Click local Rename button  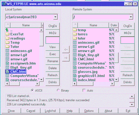[x=53, y=61]
